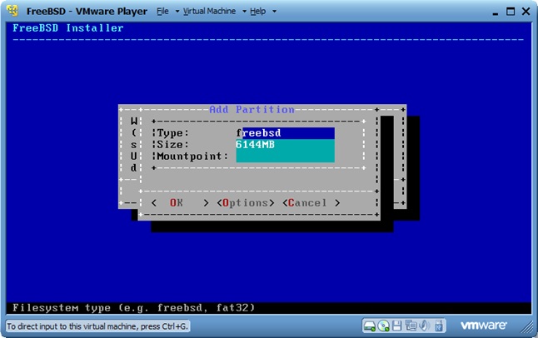
Task: Open the Help menu
Action: tap(257, 12)
